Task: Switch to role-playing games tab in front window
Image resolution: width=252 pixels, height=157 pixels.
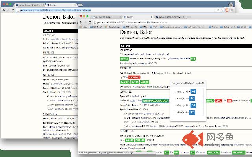Action: 106,17
